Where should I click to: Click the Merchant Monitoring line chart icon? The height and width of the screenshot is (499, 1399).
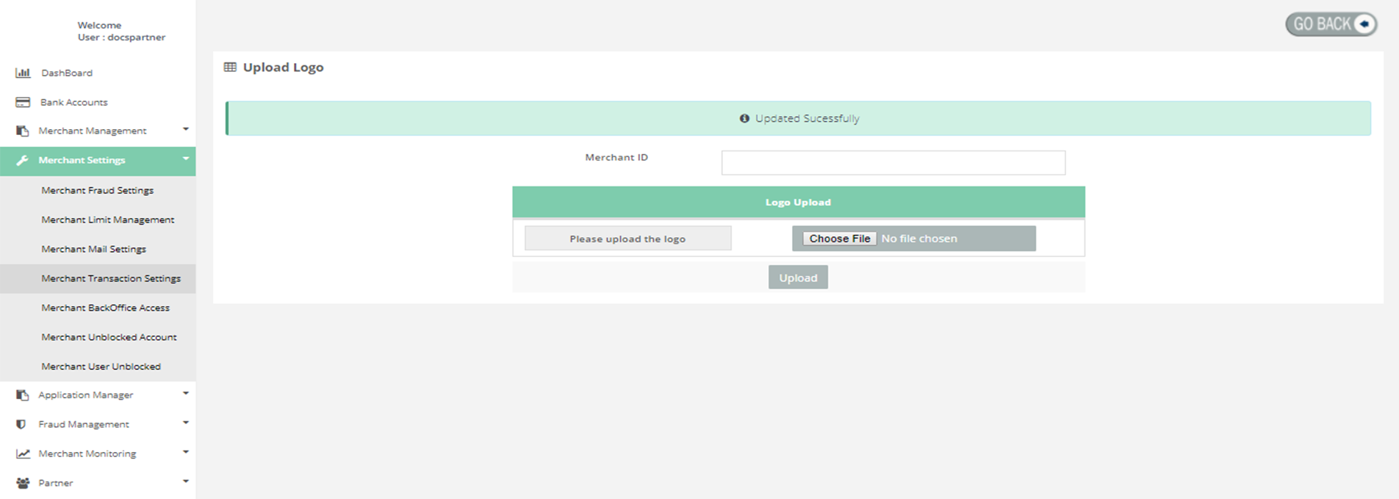pos(23,454)
